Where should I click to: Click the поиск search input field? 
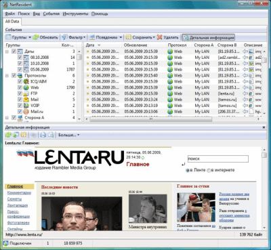(x=218, y=159)
